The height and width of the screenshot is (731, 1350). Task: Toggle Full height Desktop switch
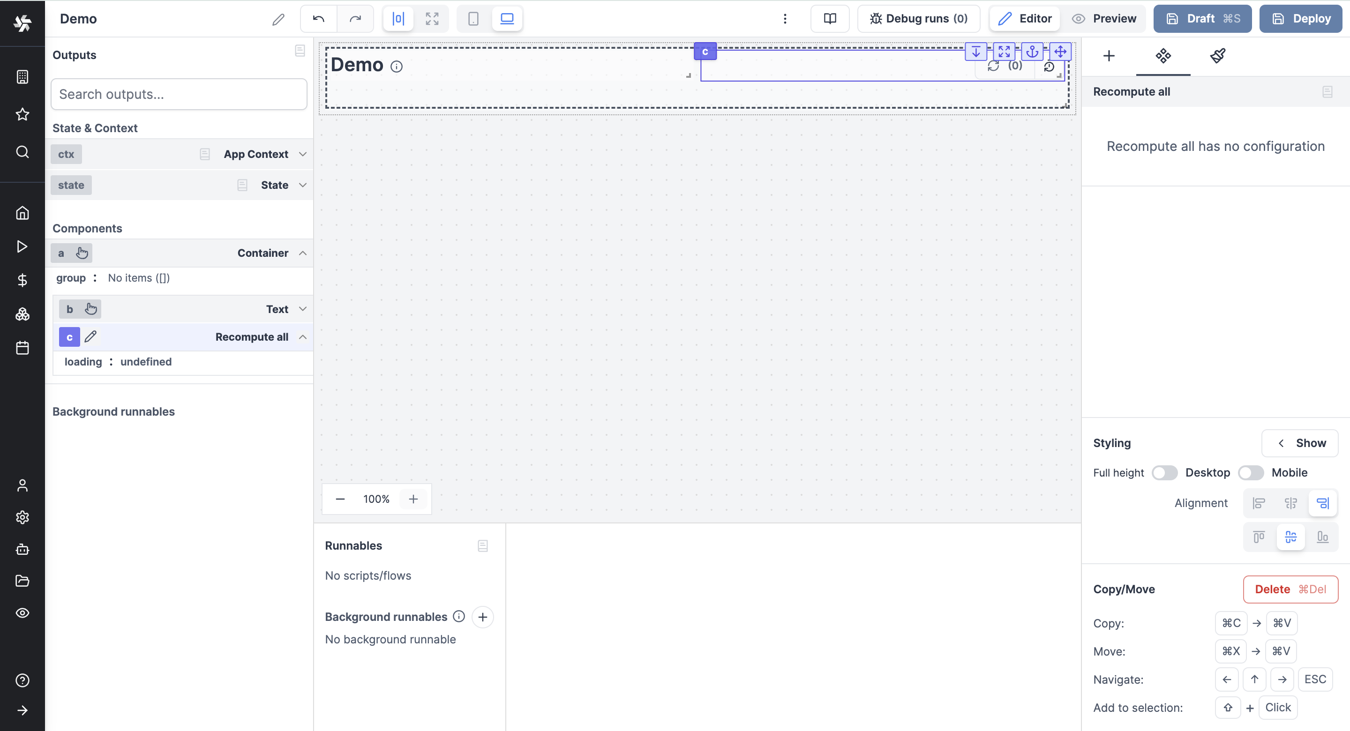[1164, 473]
